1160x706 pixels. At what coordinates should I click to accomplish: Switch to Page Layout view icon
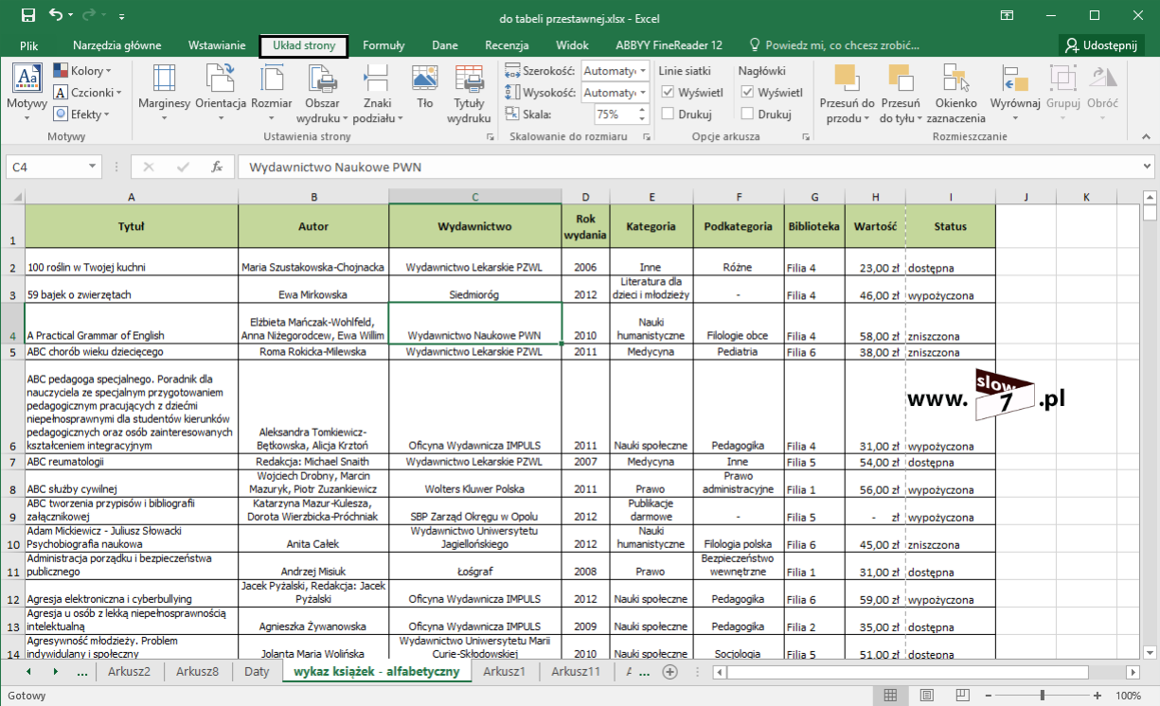tap(927, 695)
